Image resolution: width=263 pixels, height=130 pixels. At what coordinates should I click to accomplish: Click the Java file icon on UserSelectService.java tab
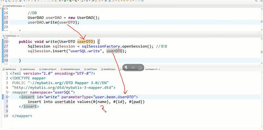tap(62, 69)
